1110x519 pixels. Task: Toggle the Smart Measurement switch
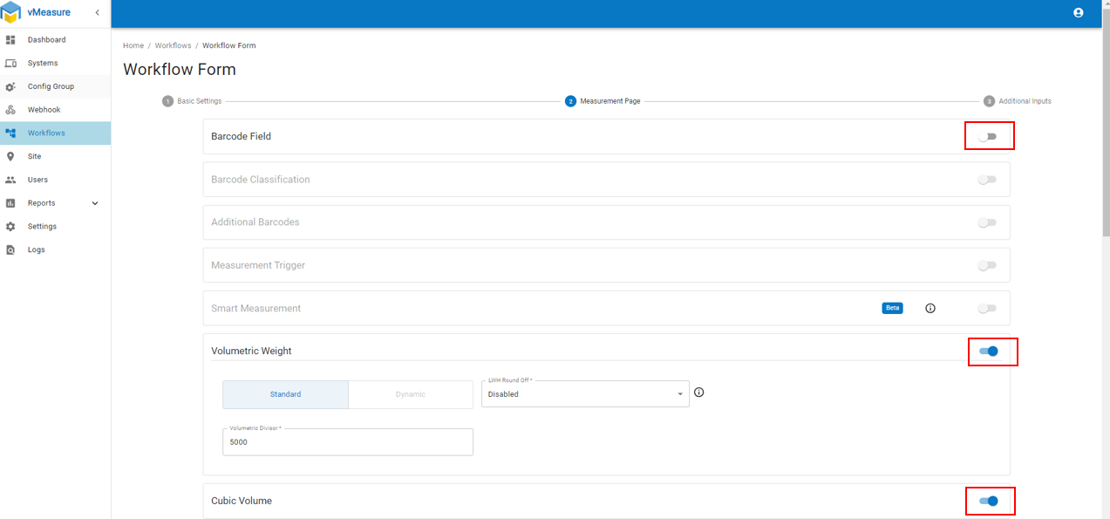[987, 308]
